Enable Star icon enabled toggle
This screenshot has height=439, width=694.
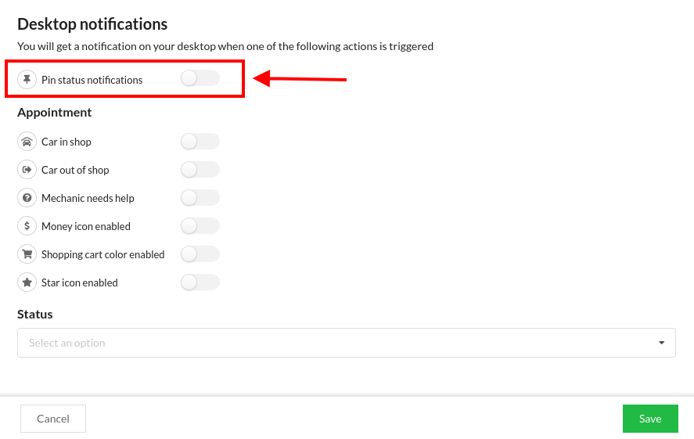200,282
